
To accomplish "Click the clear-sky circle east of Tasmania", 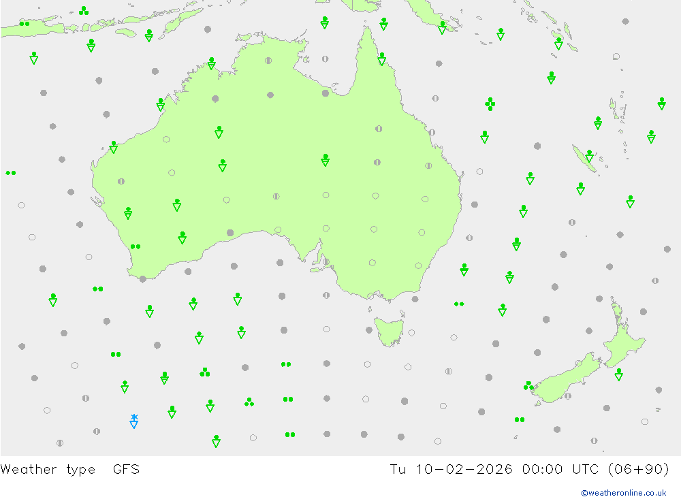I will pyautogui.click(x=411, y=333).
